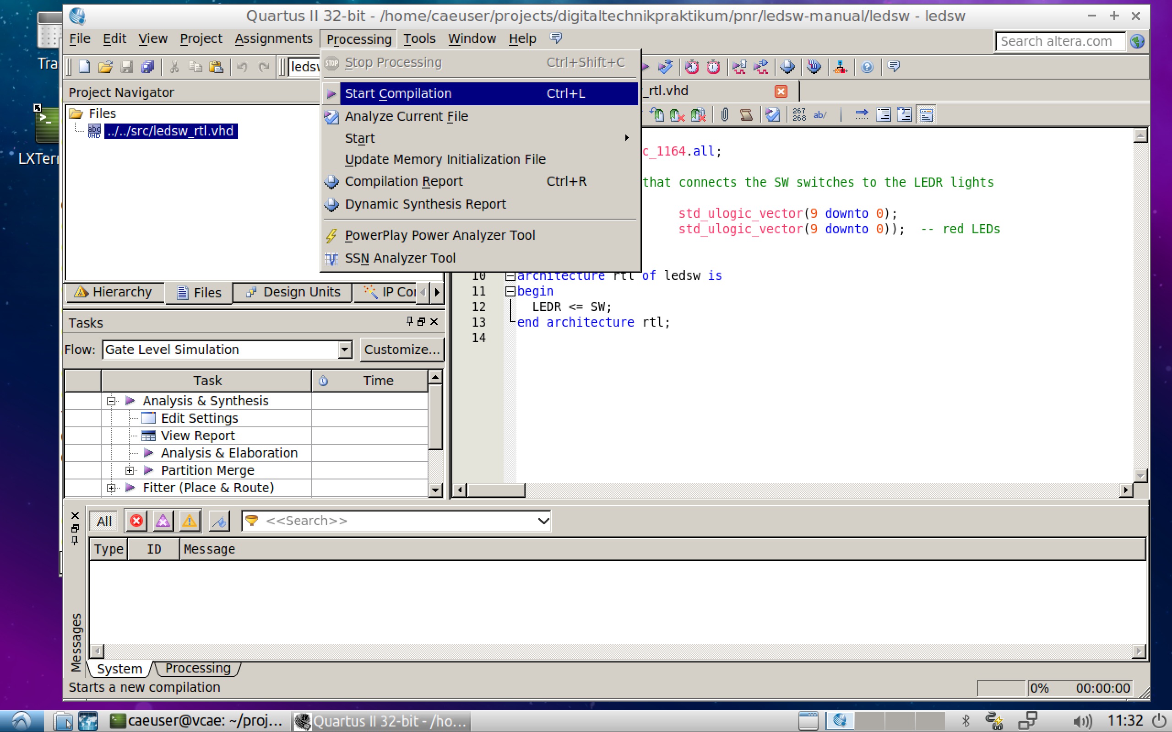Toggle the info flag message filter
1172x732 pixels.
pyautogui.click(x=219, y=521)
